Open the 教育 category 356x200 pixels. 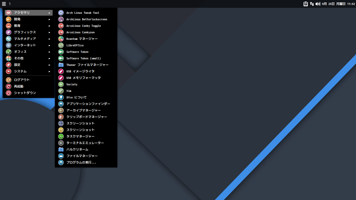tap(29, 26)
